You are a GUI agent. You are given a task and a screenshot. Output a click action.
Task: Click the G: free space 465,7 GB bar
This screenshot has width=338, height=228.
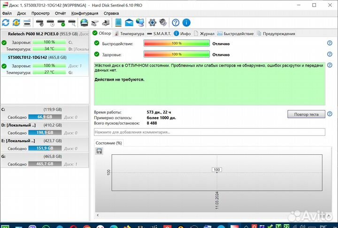(x=45, y=164)
